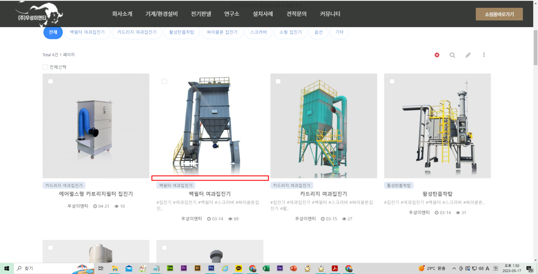Click the 활성탄흡착탑 category tag on the fourth card
This screenshot has height=274, width=538.
pyautogui.click(x=399, y=185)
